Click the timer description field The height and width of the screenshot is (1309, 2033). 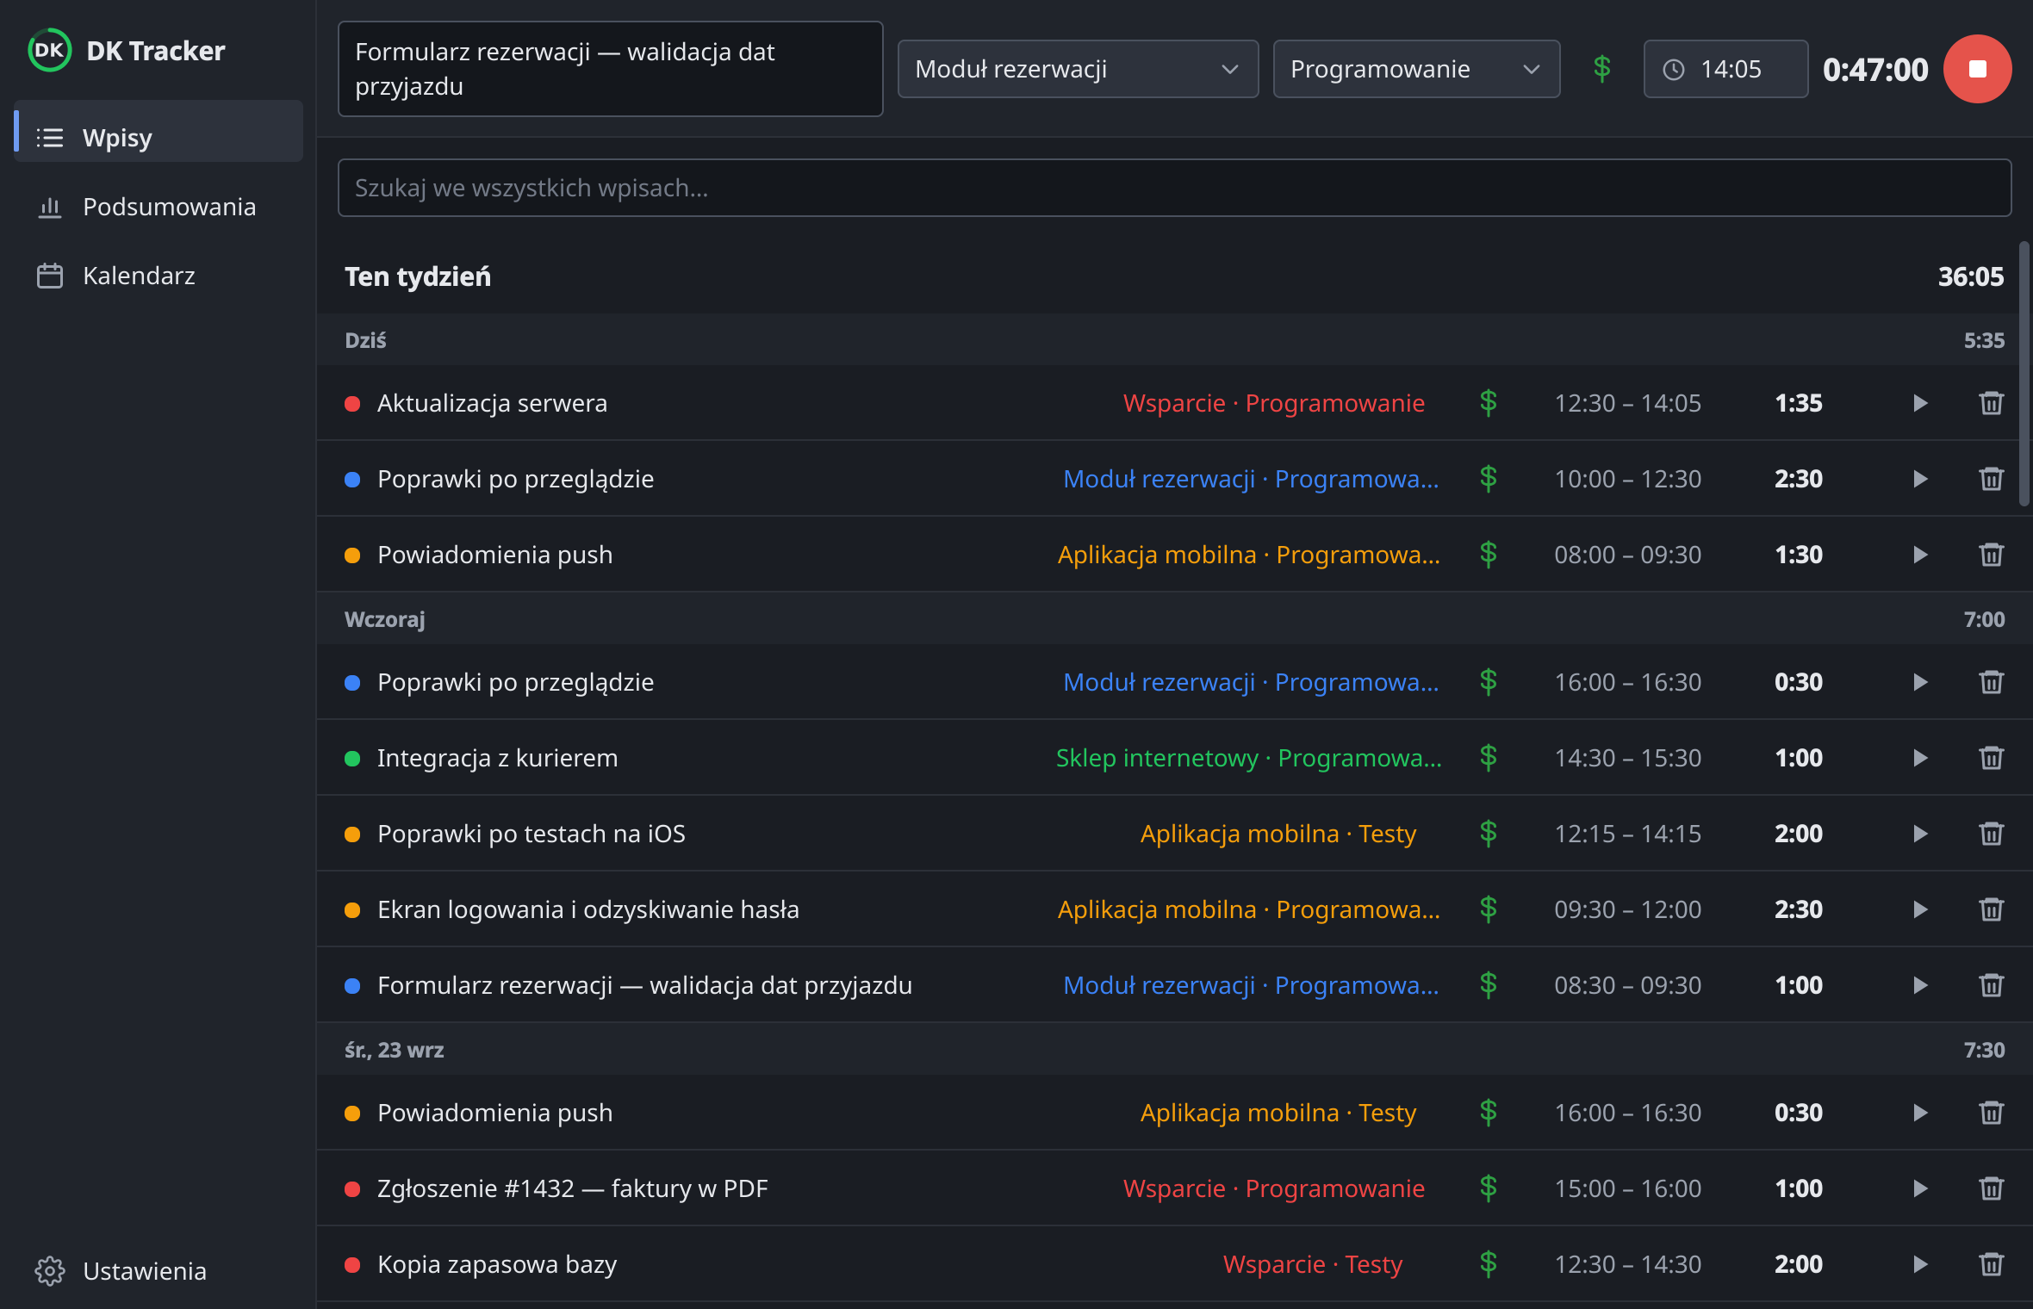(x=610, y=69)
